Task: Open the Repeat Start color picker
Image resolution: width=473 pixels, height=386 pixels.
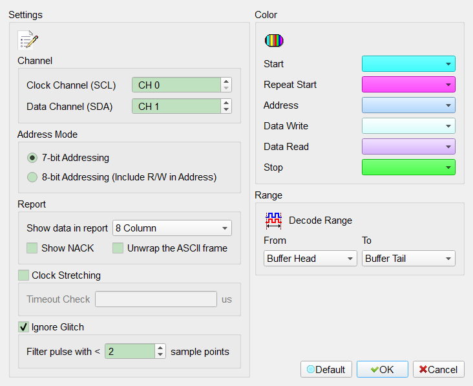Action: 408,85
